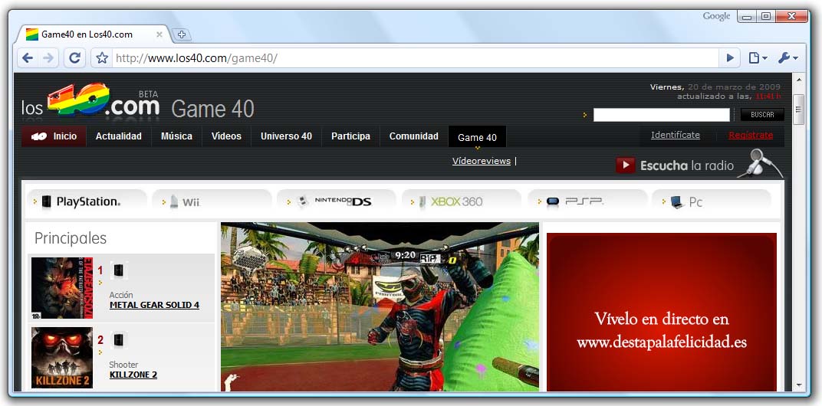The image size is (822, 406).
Task: Open the page control menu icon
Action: (758, 58)
